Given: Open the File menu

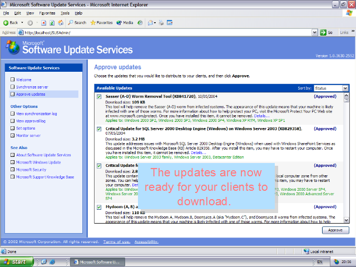Looking at the screenshot, I should click(x=6, y=13).
